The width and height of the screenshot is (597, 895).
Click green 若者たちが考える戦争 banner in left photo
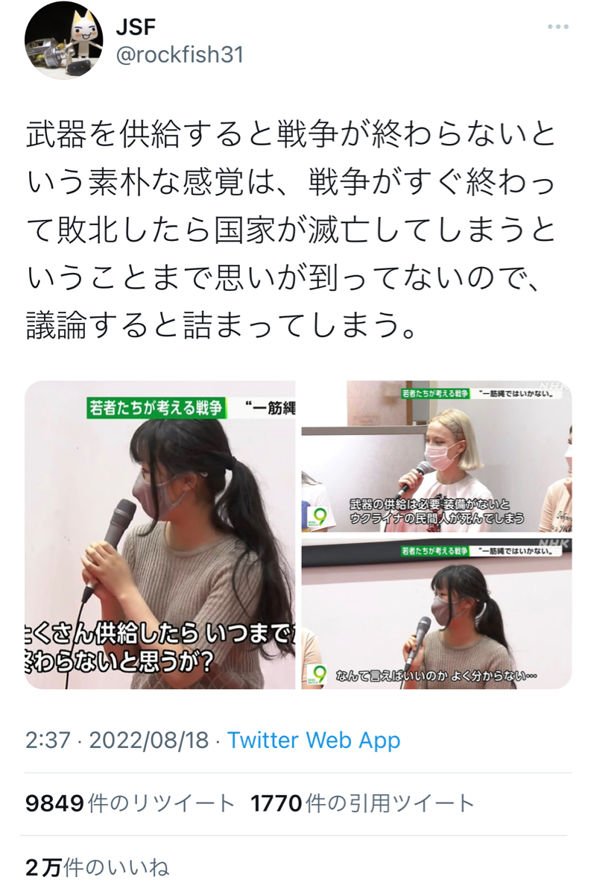click(155, 408)
